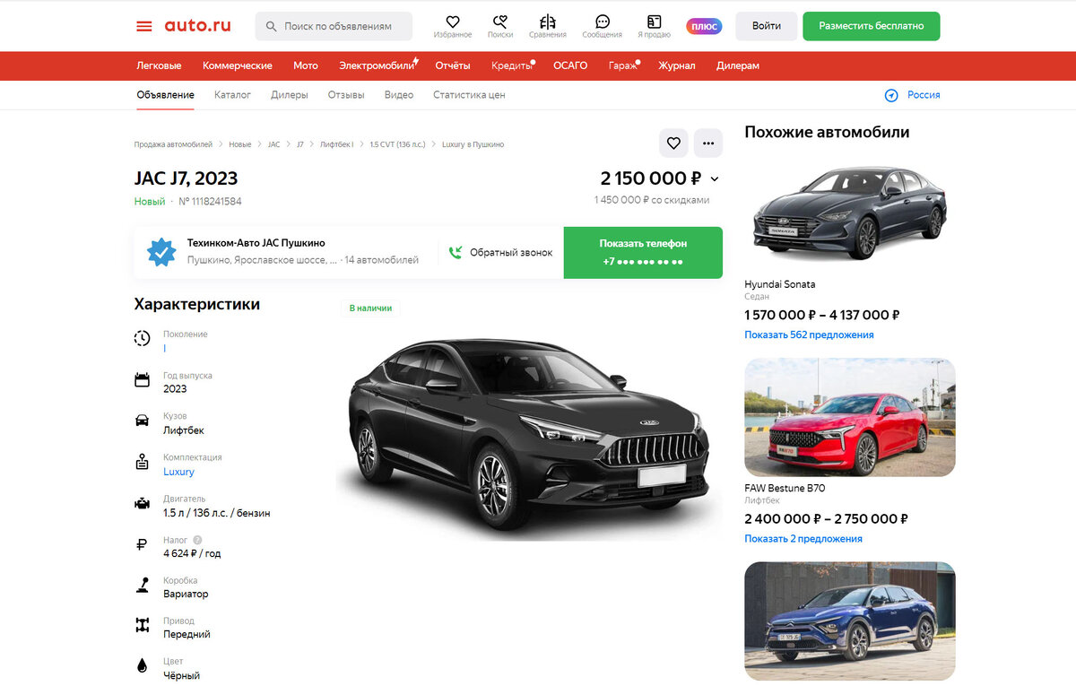This screenshot has width=1076, height=686.
Task: Open the Коммерческие menu
Action: [x=238, y=65]
